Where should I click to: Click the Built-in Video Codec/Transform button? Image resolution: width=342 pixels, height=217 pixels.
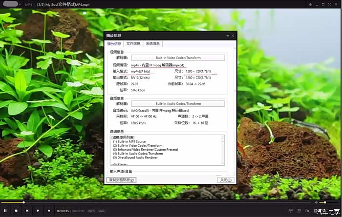(178, 58)
